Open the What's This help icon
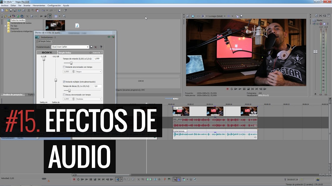This screenshot has height=186, width=332. (x=65, y=10)
